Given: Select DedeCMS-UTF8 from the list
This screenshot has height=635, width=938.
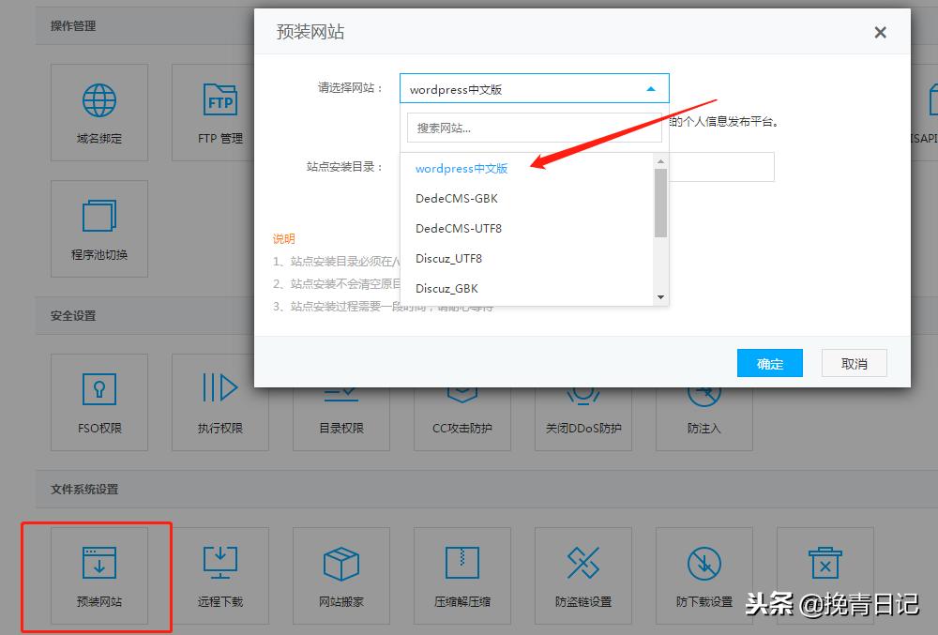Looking at the screenshot, I should point(459,228).
